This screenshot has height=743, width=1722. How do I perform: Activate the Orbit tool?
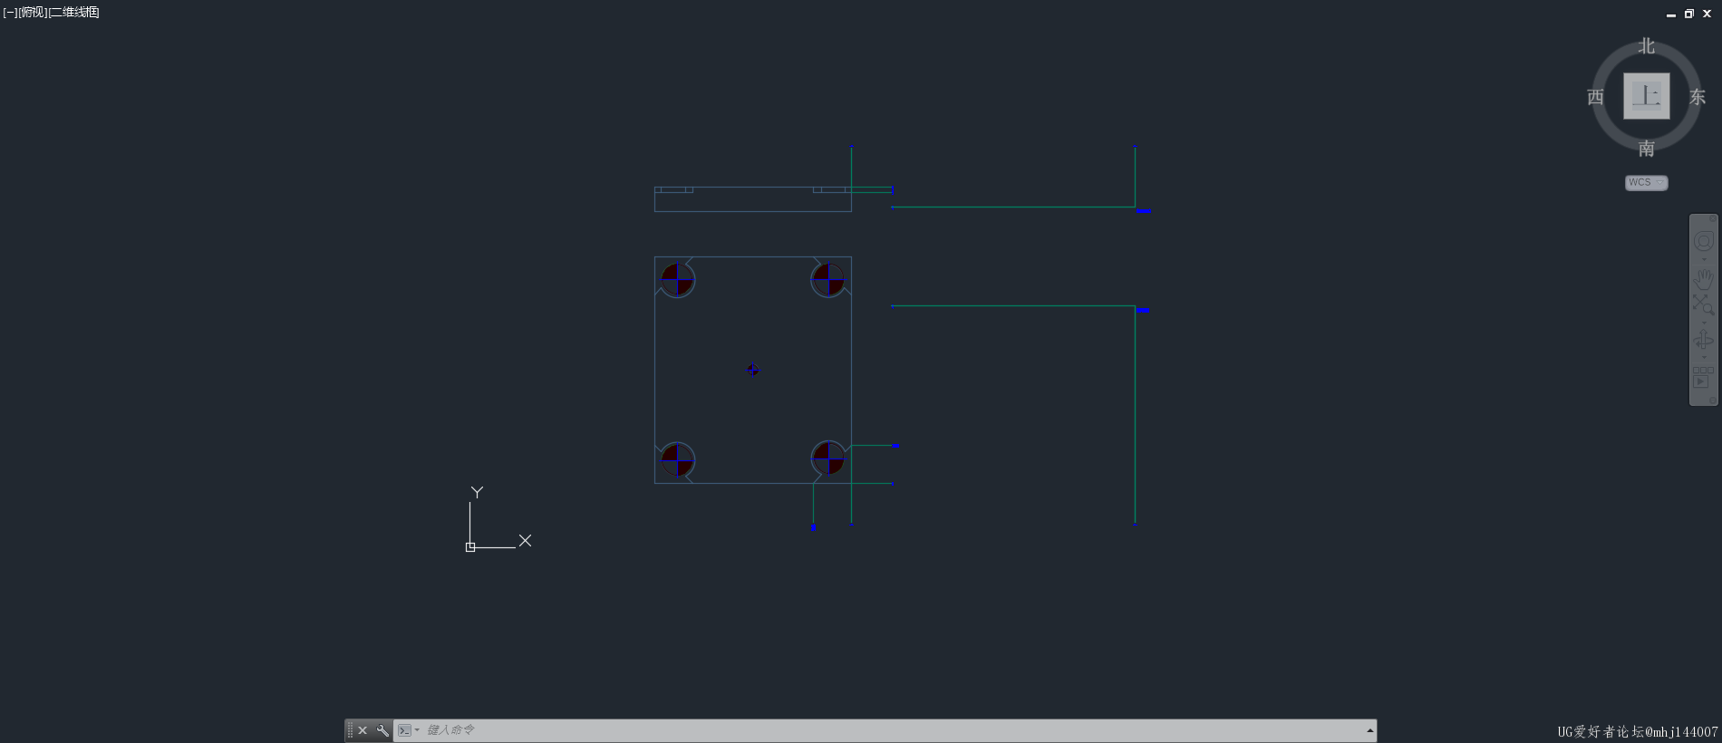point(1703,340)
